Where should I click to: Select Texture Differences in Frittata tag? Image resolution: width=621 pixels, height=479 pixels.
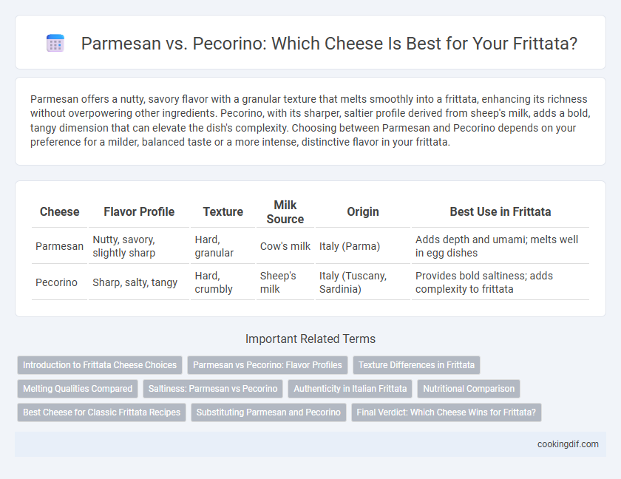tap(417, 365)
